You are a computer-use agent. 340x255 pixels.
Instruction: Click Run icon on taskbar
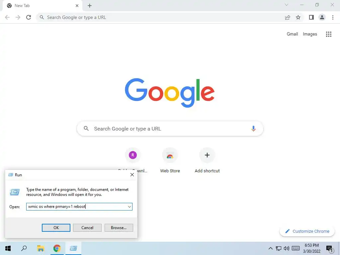coord(73,248)
